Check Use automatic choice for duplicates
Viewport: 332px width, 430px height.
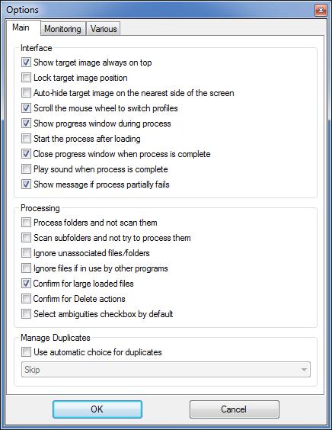[x=27, y=351]
